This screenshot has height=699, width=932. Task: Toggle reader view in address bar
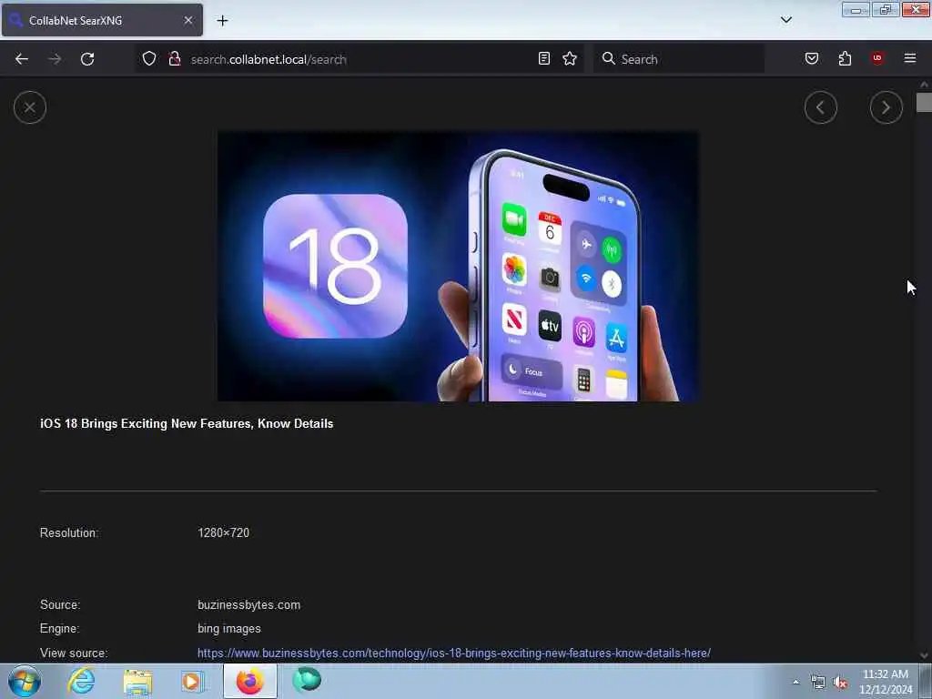tap(544, 59)
